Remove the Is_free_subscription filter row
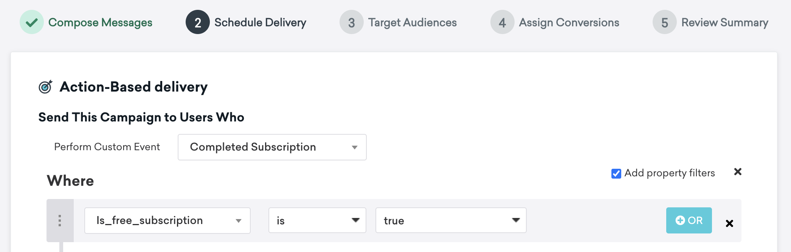 [729, 224]
